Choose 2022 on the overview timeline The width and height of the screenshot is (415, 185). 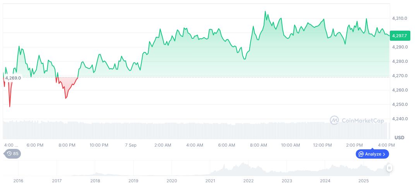click(x=248, y=181)
